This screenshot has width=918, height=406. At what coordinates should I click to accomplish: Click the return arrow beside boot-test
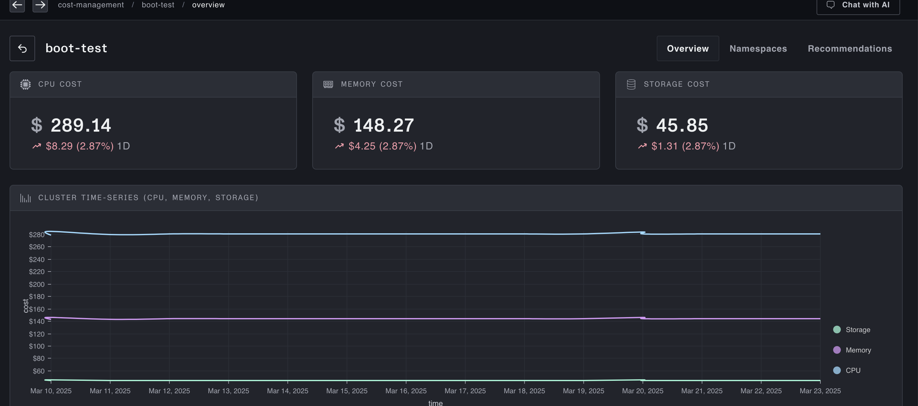(22, 48)
